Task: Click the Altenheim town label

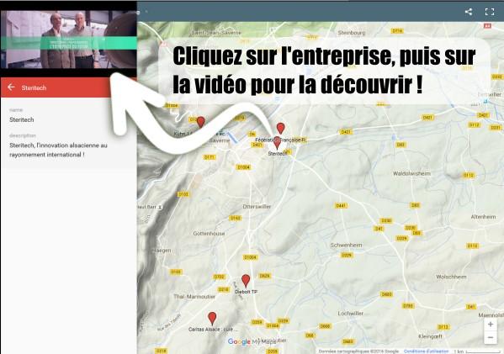Action: click(483, 217)
